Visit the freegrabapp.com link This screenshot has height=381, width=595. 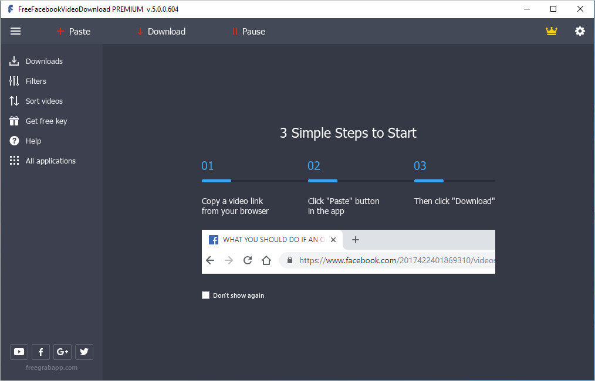pos(52,368)
